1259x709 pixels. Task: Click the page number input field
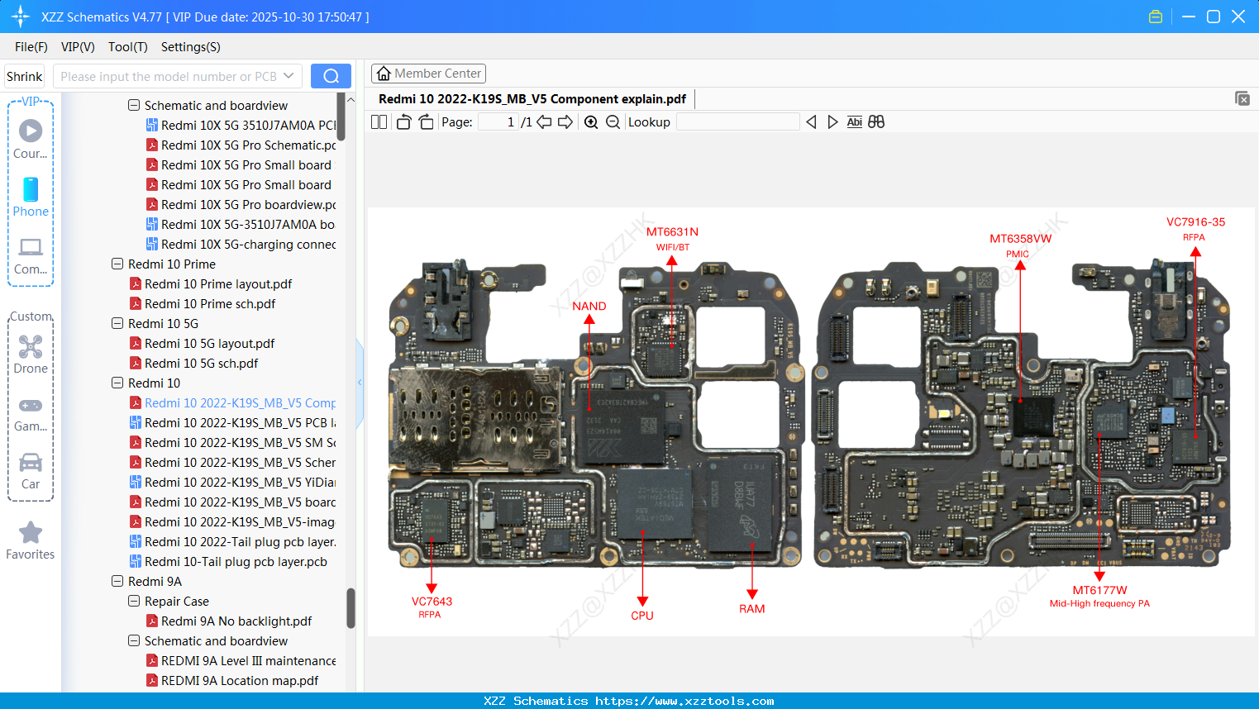[x=497, y=121]
